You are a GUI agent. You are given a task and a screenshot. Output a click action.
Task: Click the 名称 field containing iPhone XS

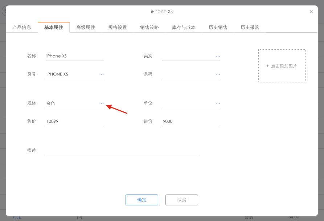(x=73, y=56)
